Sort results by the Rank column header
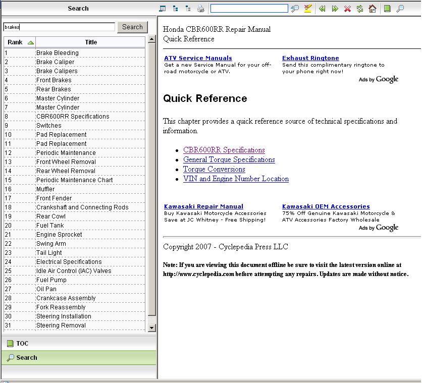The image size is (422, 383). 20,42
